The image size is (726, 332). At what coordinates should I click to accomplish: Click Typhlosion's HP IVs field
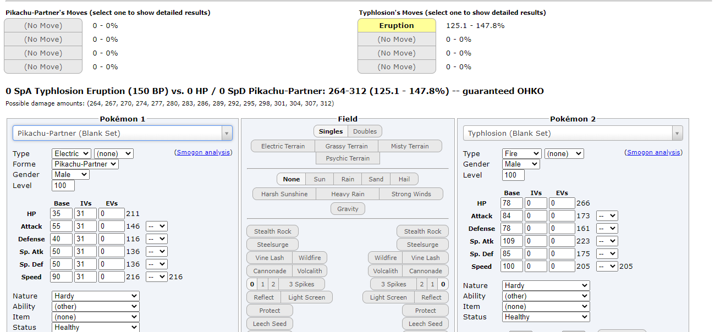tap(536, 203)
